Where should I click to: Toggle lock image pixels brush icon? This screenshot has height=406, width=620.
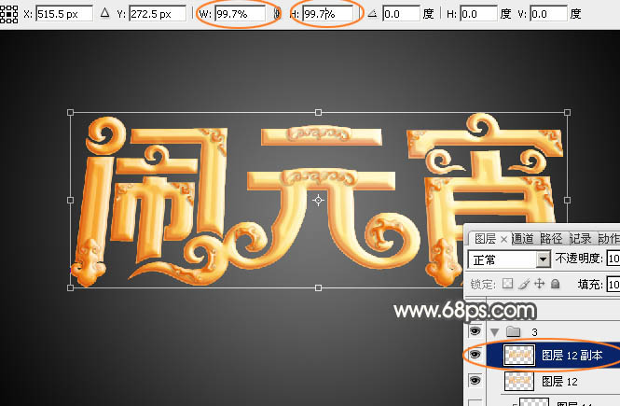tap(524, 284)
